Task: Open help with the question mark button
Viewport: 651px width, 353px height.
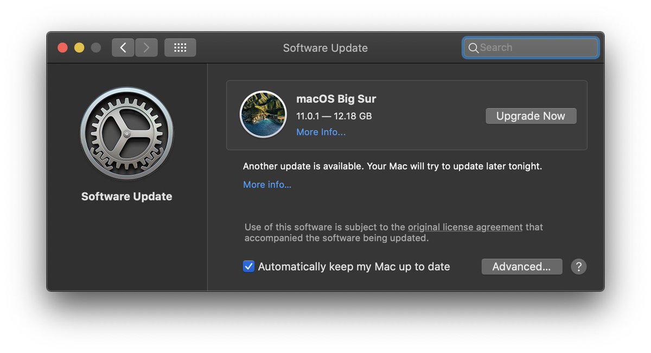Action: click(x=579, y=267)
